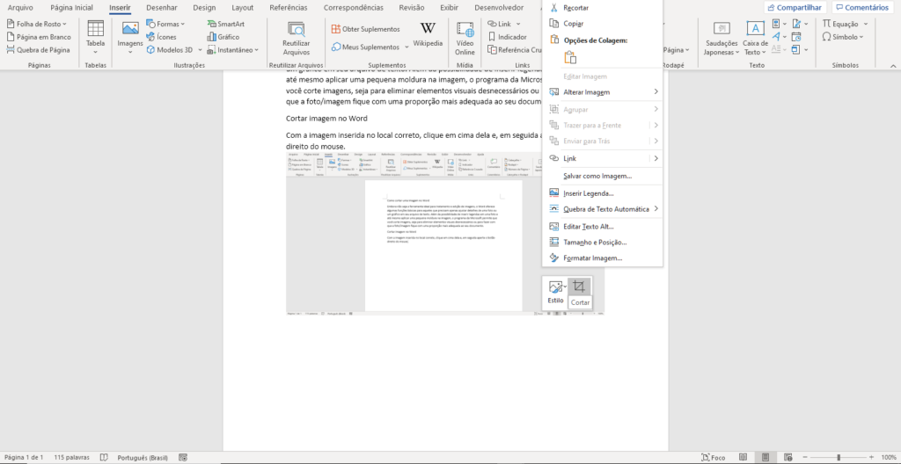This screenshot has width=901, height=464.
Task: Click the Compartilhar button
Action: (x=795, y=7)
